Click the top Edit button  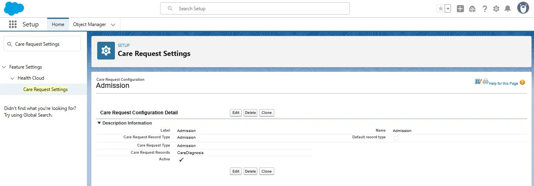click(236, 113)
